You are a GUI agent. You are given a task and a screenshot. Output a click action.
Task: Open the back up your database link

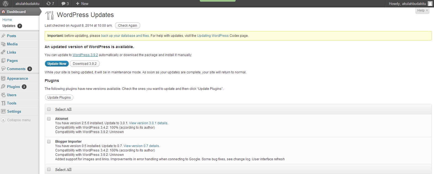tap(125, 36)
